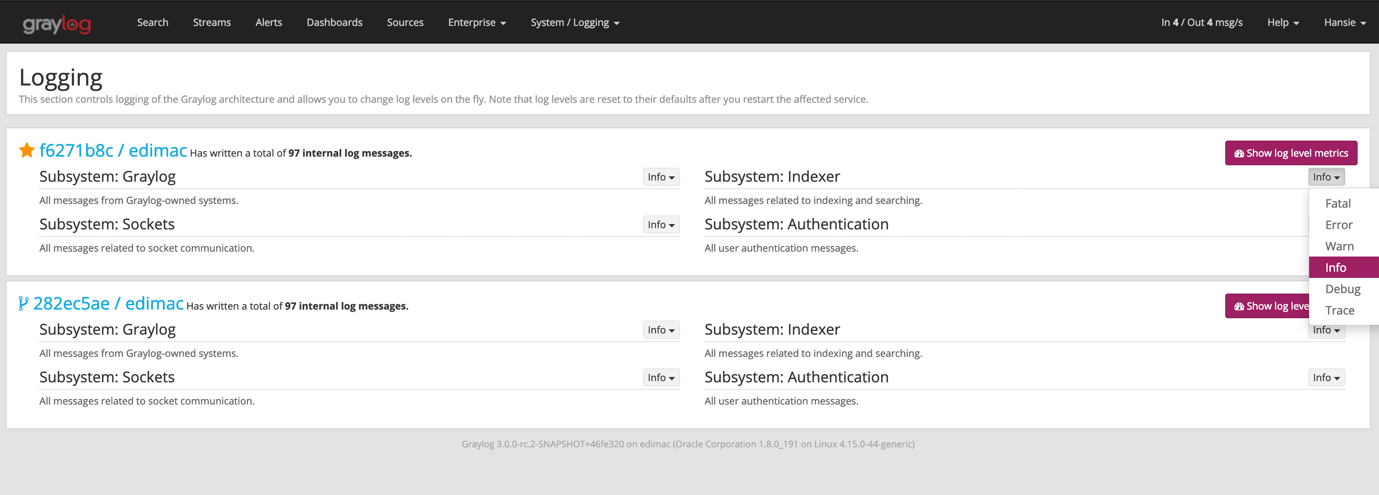
Task: Open Sockets subsystem level dropdown for 282ec5ae
Action: pyautogui.click(x=661, y=378)
